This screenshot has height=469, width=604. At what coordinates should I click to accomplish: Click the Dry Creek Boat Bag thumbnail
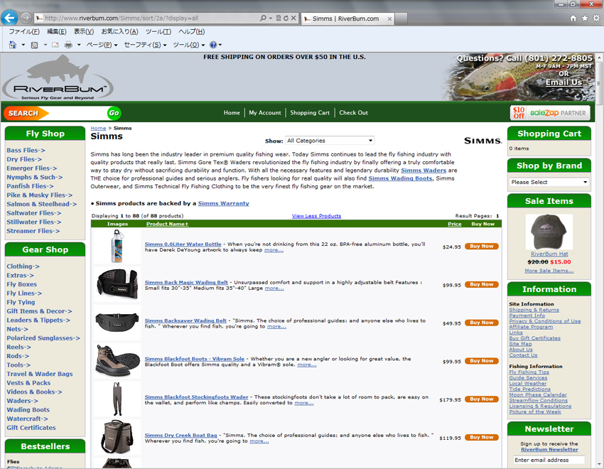pos(117,437)
